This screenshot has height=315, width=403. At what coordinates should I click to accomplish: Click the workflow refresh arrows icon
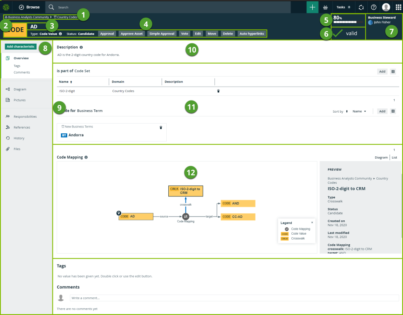(x=361, y=7)
